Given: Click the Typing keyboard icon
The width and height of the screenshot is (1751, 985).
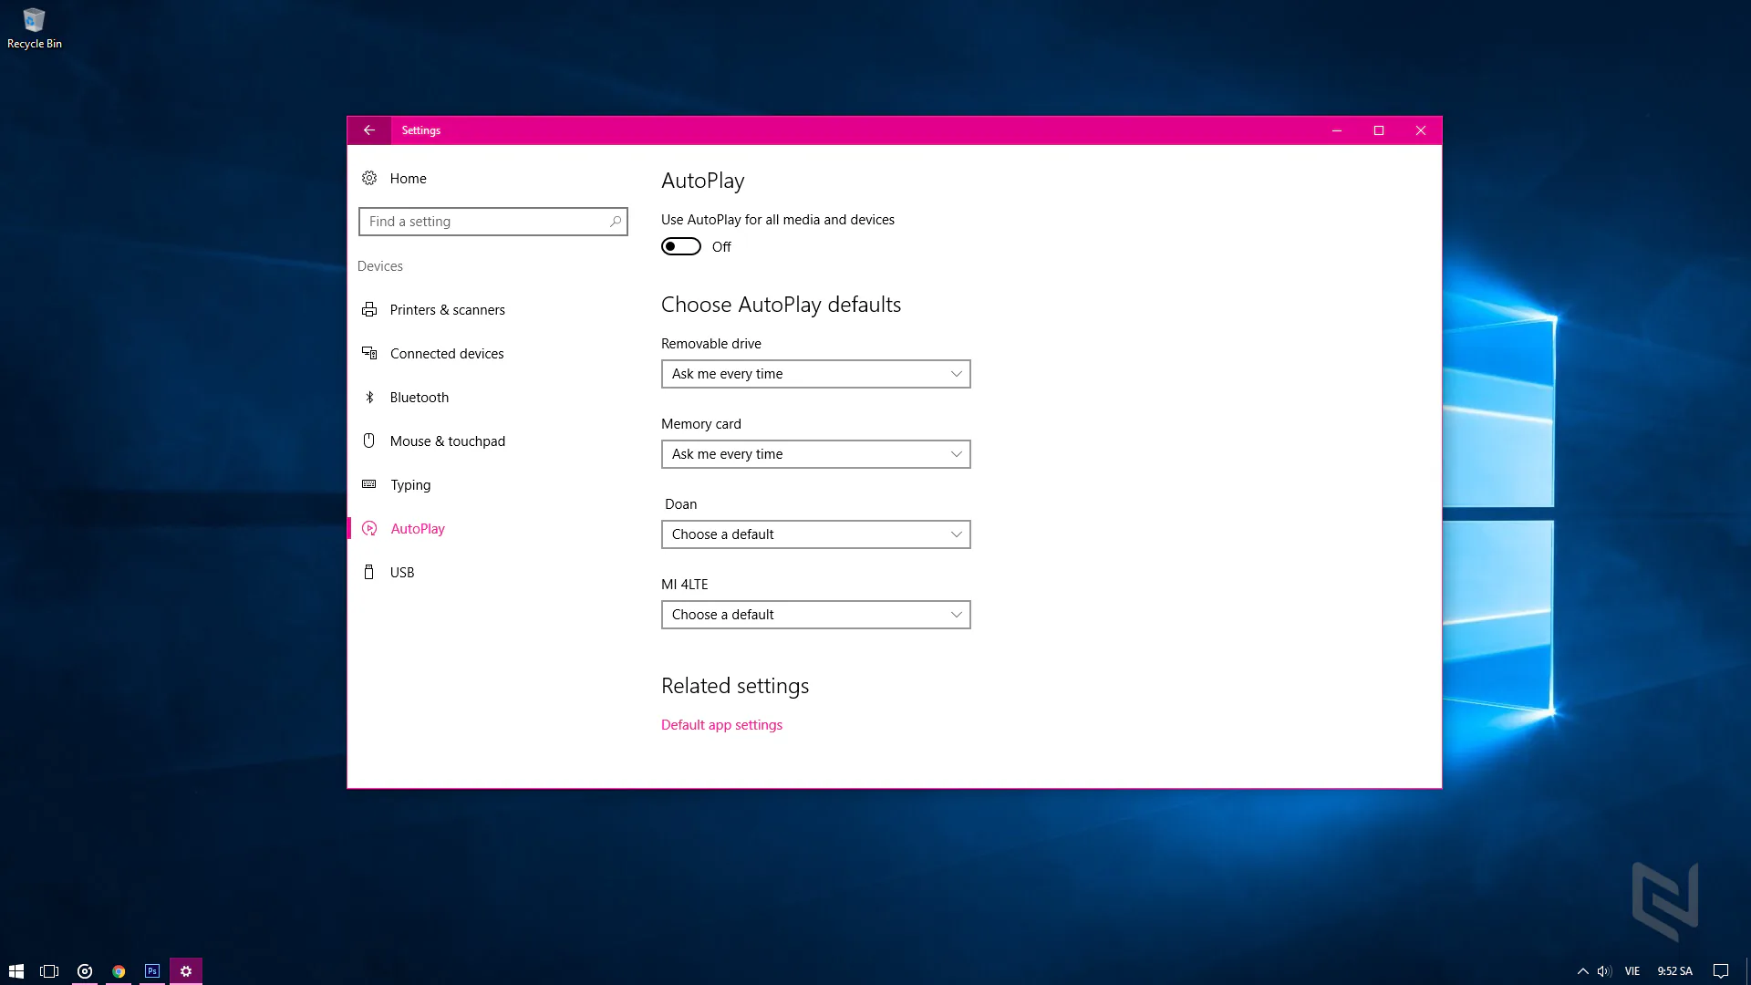Looking at the screenshot, I should (369, 484).
